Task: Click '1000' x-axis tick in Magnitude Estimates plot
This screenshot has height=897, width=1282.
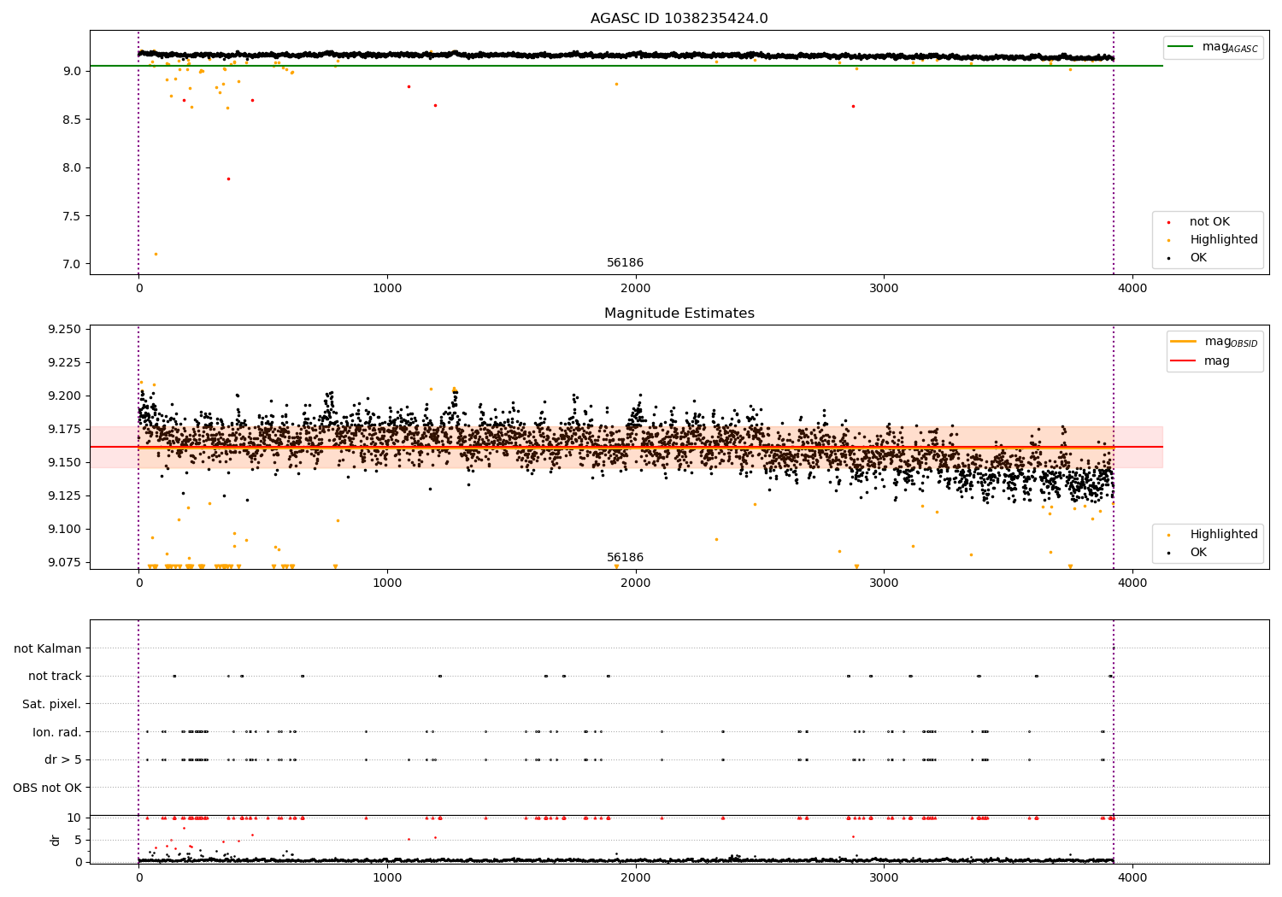Action: 387,583
